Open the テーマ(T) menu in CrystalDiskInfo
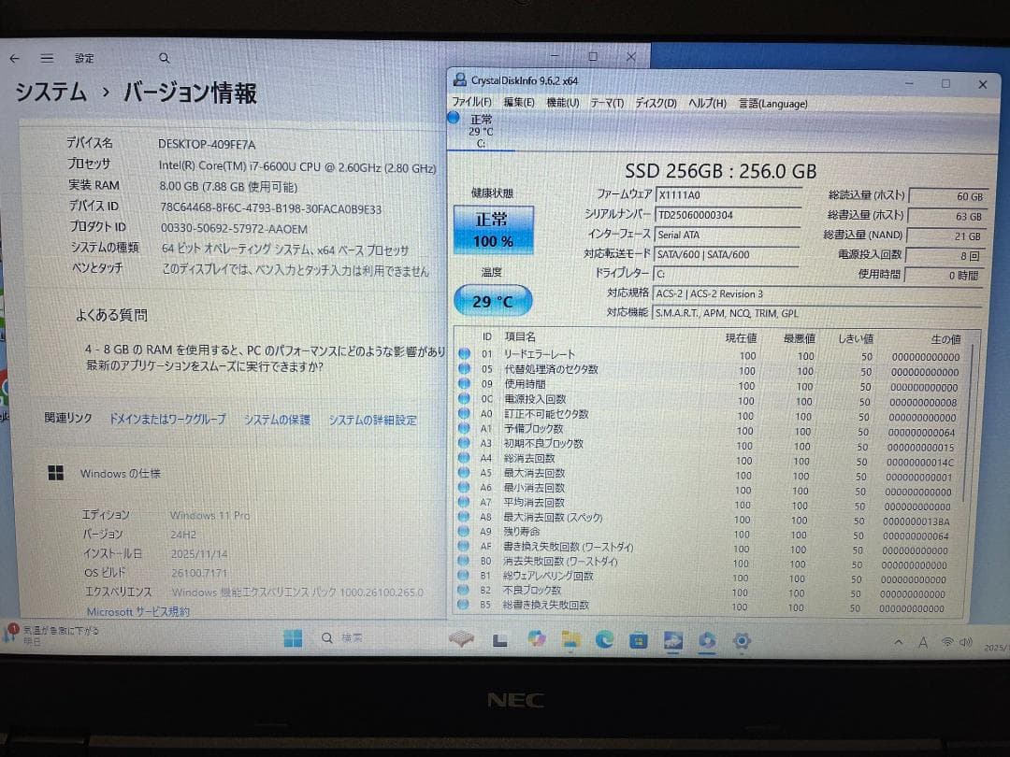The height and width of the screenshot is (757, 1010). coord(610,104)
